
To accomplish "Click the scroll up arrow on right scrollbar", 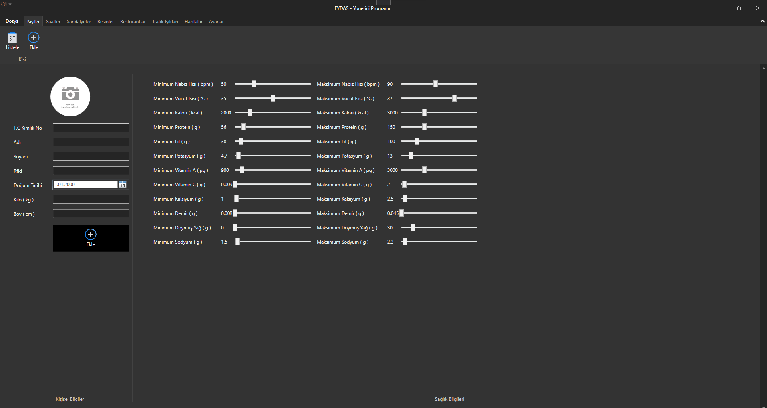I will 763,68.
